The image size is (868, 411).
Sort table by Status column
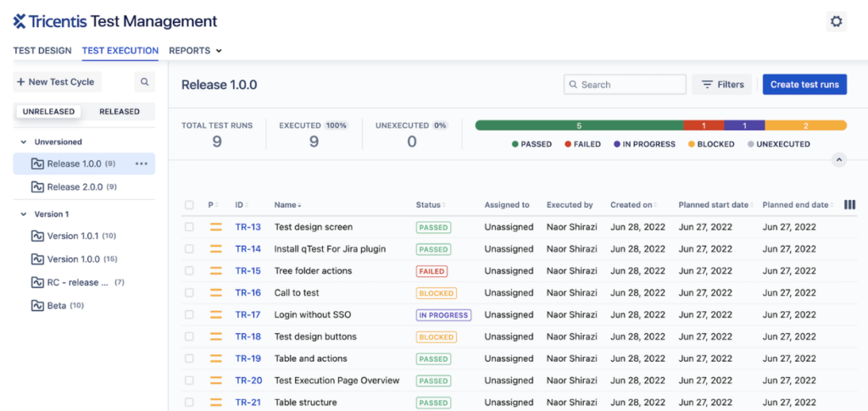pyautogui.click(x=431, y=205)
